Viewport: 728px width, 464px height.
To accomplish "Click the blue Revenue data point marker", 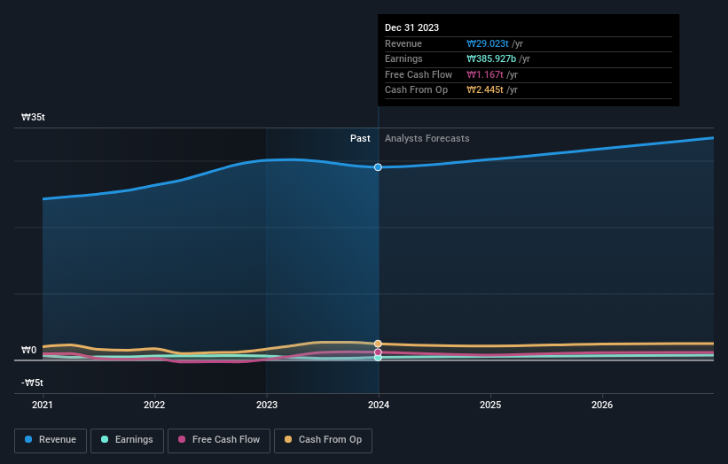I will pos(378,167).
